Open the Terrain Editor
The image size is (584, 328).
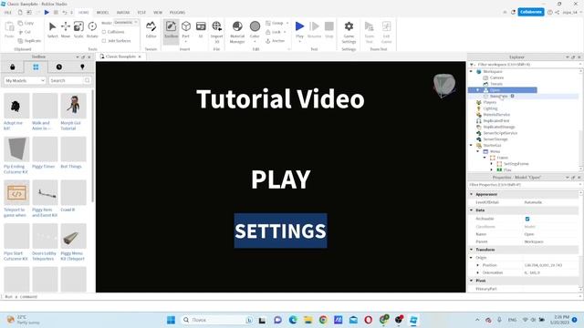[x=151, y=30]
